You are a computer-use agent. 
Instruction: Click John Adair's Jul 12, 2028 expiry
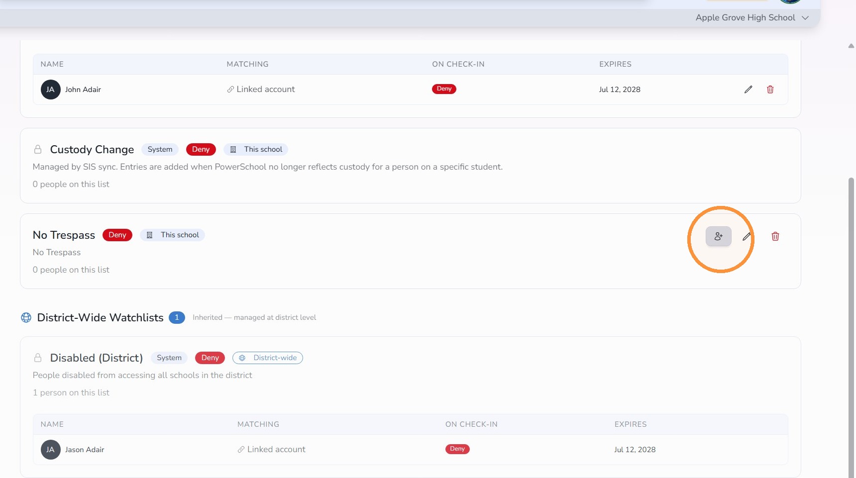click(x=620, y=90)
